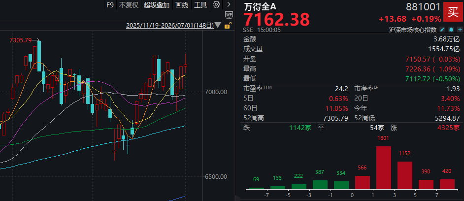Click the 沪深市场核心指数 label

413,30
